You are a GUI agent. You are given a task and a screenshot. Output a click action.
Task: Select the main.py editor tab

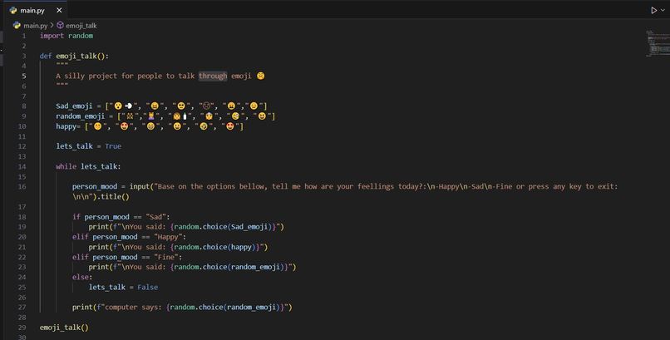click(x=36, y=10)
